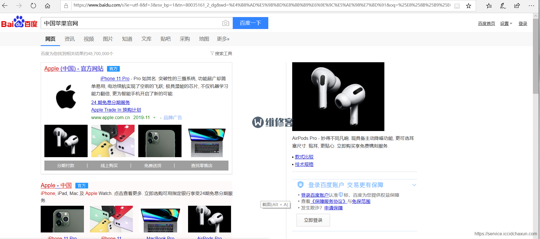Click the iPhone 11 Pro link

[x=115, y=78]
